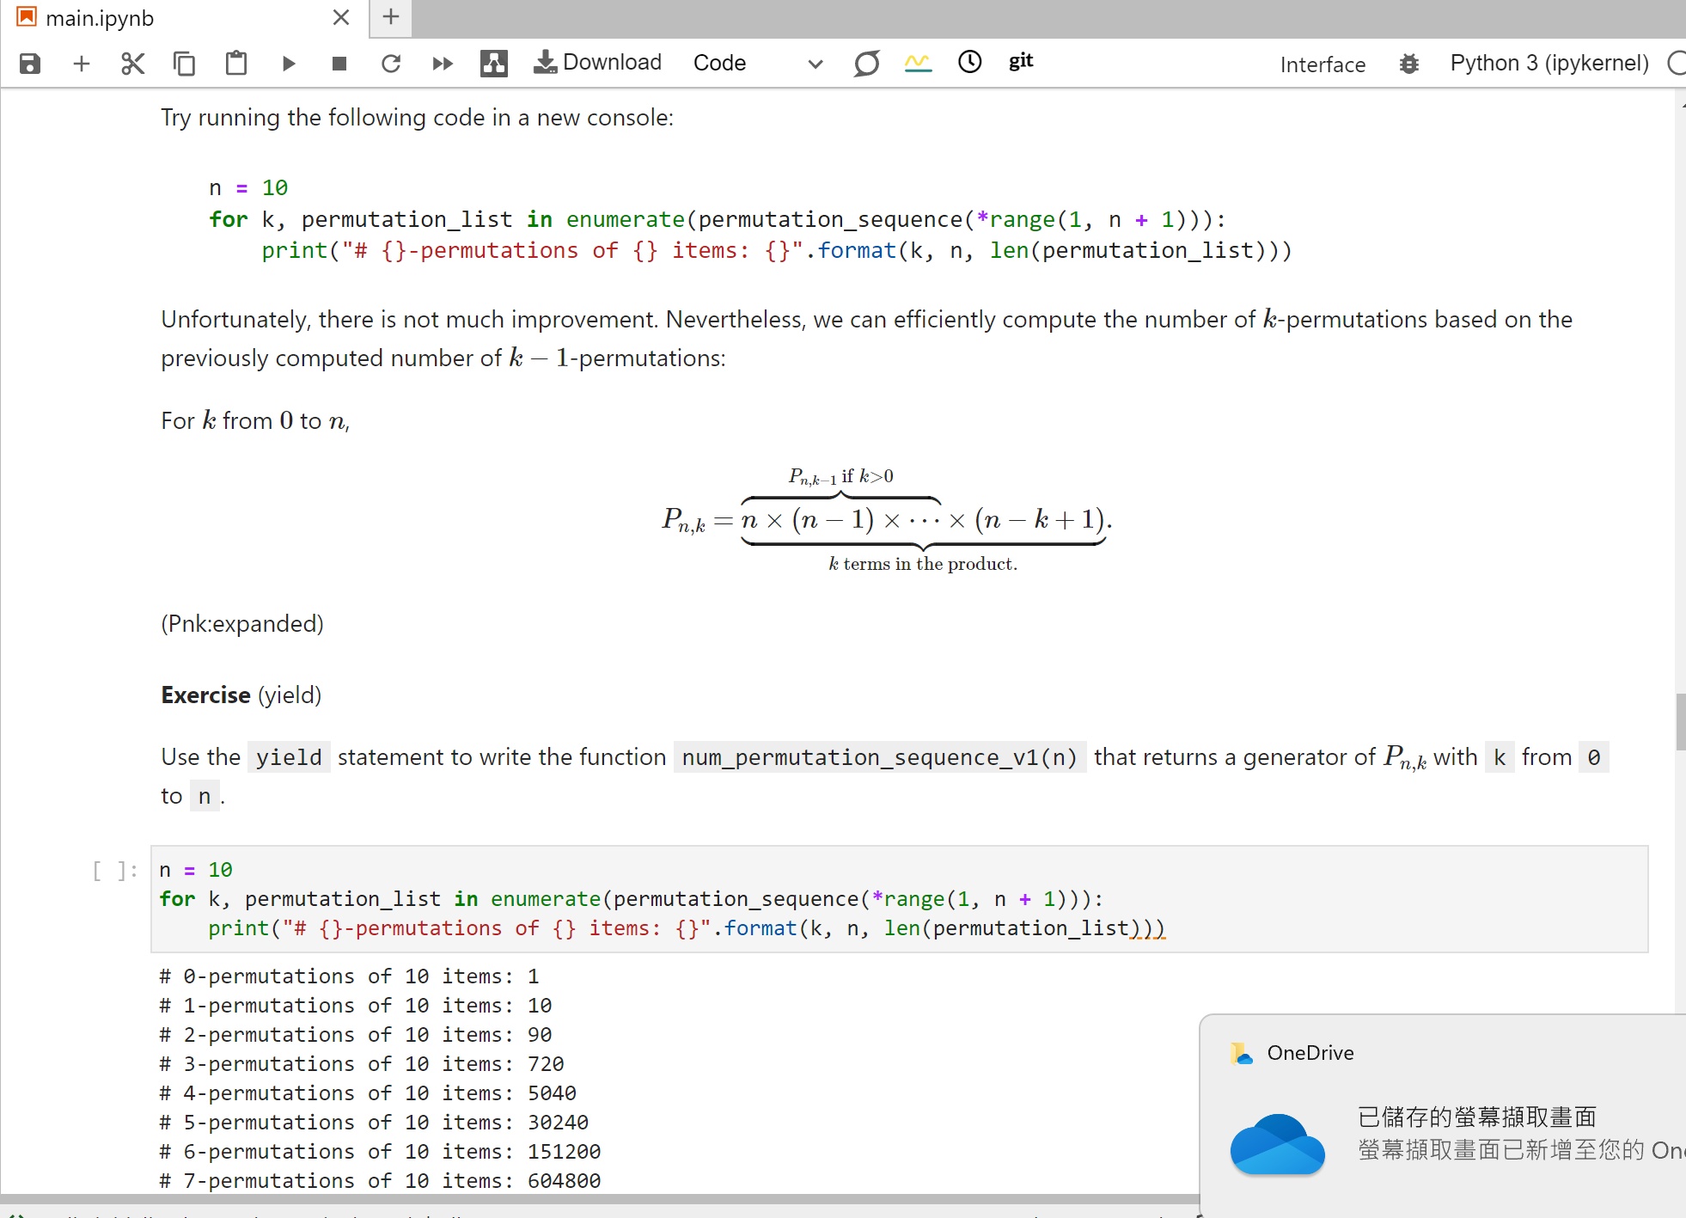Cut selected cell with scissors icon

coord(133,64)
